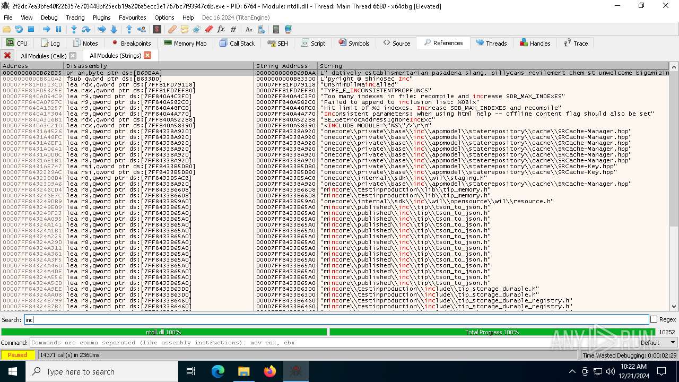Open the Plugins menu
Screen dimensions: 679x382
(102, 18)
